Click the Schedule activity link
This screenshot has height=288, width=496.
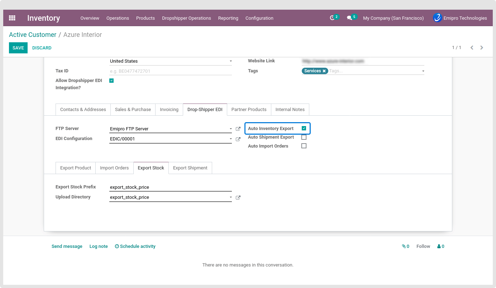pyautogui.click(x=135, y=246)
